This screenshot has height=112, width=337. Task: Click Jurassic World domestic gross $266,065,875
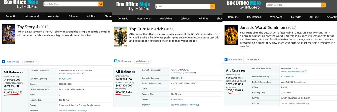[x=235, y=78]
